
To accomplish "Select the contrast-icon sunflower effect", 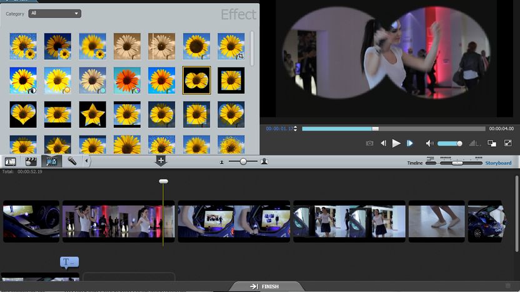I will tap(23, 80).
